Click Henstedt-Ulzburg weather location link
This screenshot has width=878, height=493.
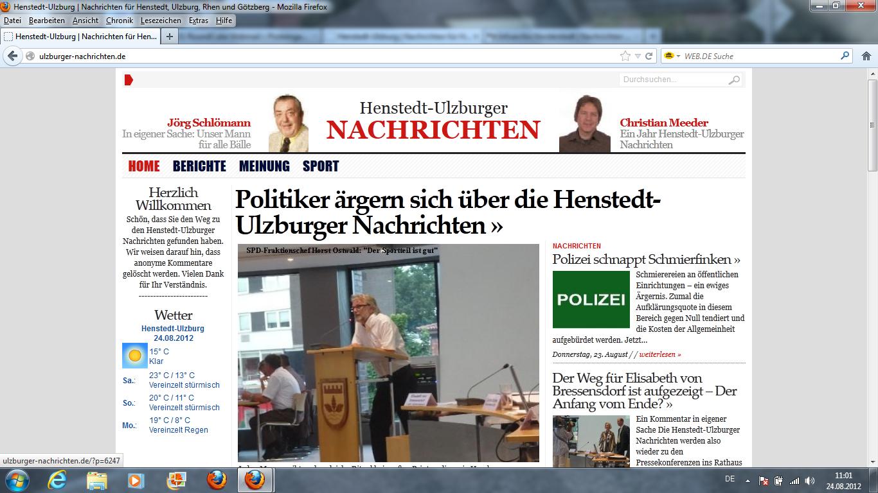click(x=173, y=329)
